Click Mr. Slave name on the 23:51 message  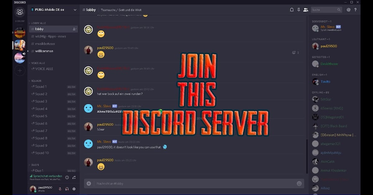[x=104, y=106]
